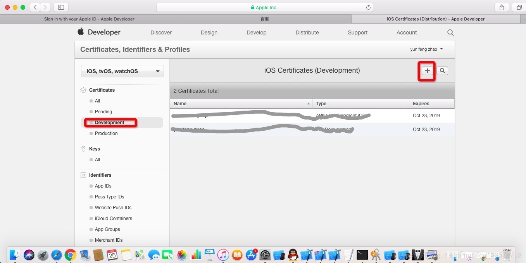Open the platform dropdown iOS, tvOS, watchOS
This screenshot has height=263, width=526.
pyautogui.click(x=122, y=71)
